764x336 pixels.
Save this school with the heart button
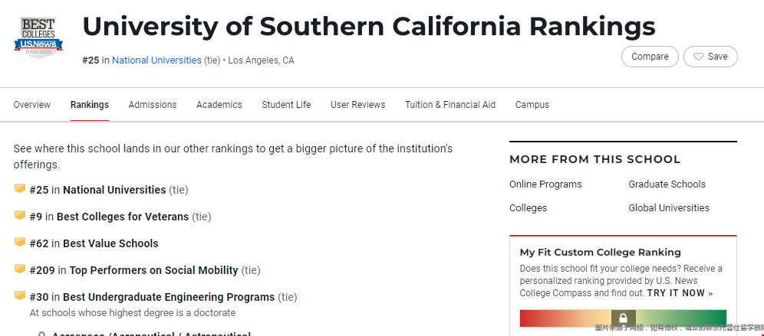tap(710, 57)
